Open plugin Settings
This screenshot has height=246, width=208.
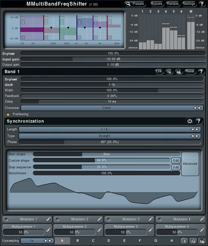click(189, 4)
